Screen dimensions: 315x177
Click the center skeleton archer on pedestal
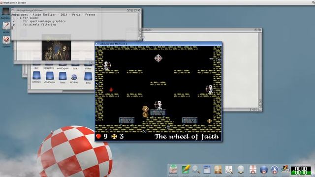158,105
